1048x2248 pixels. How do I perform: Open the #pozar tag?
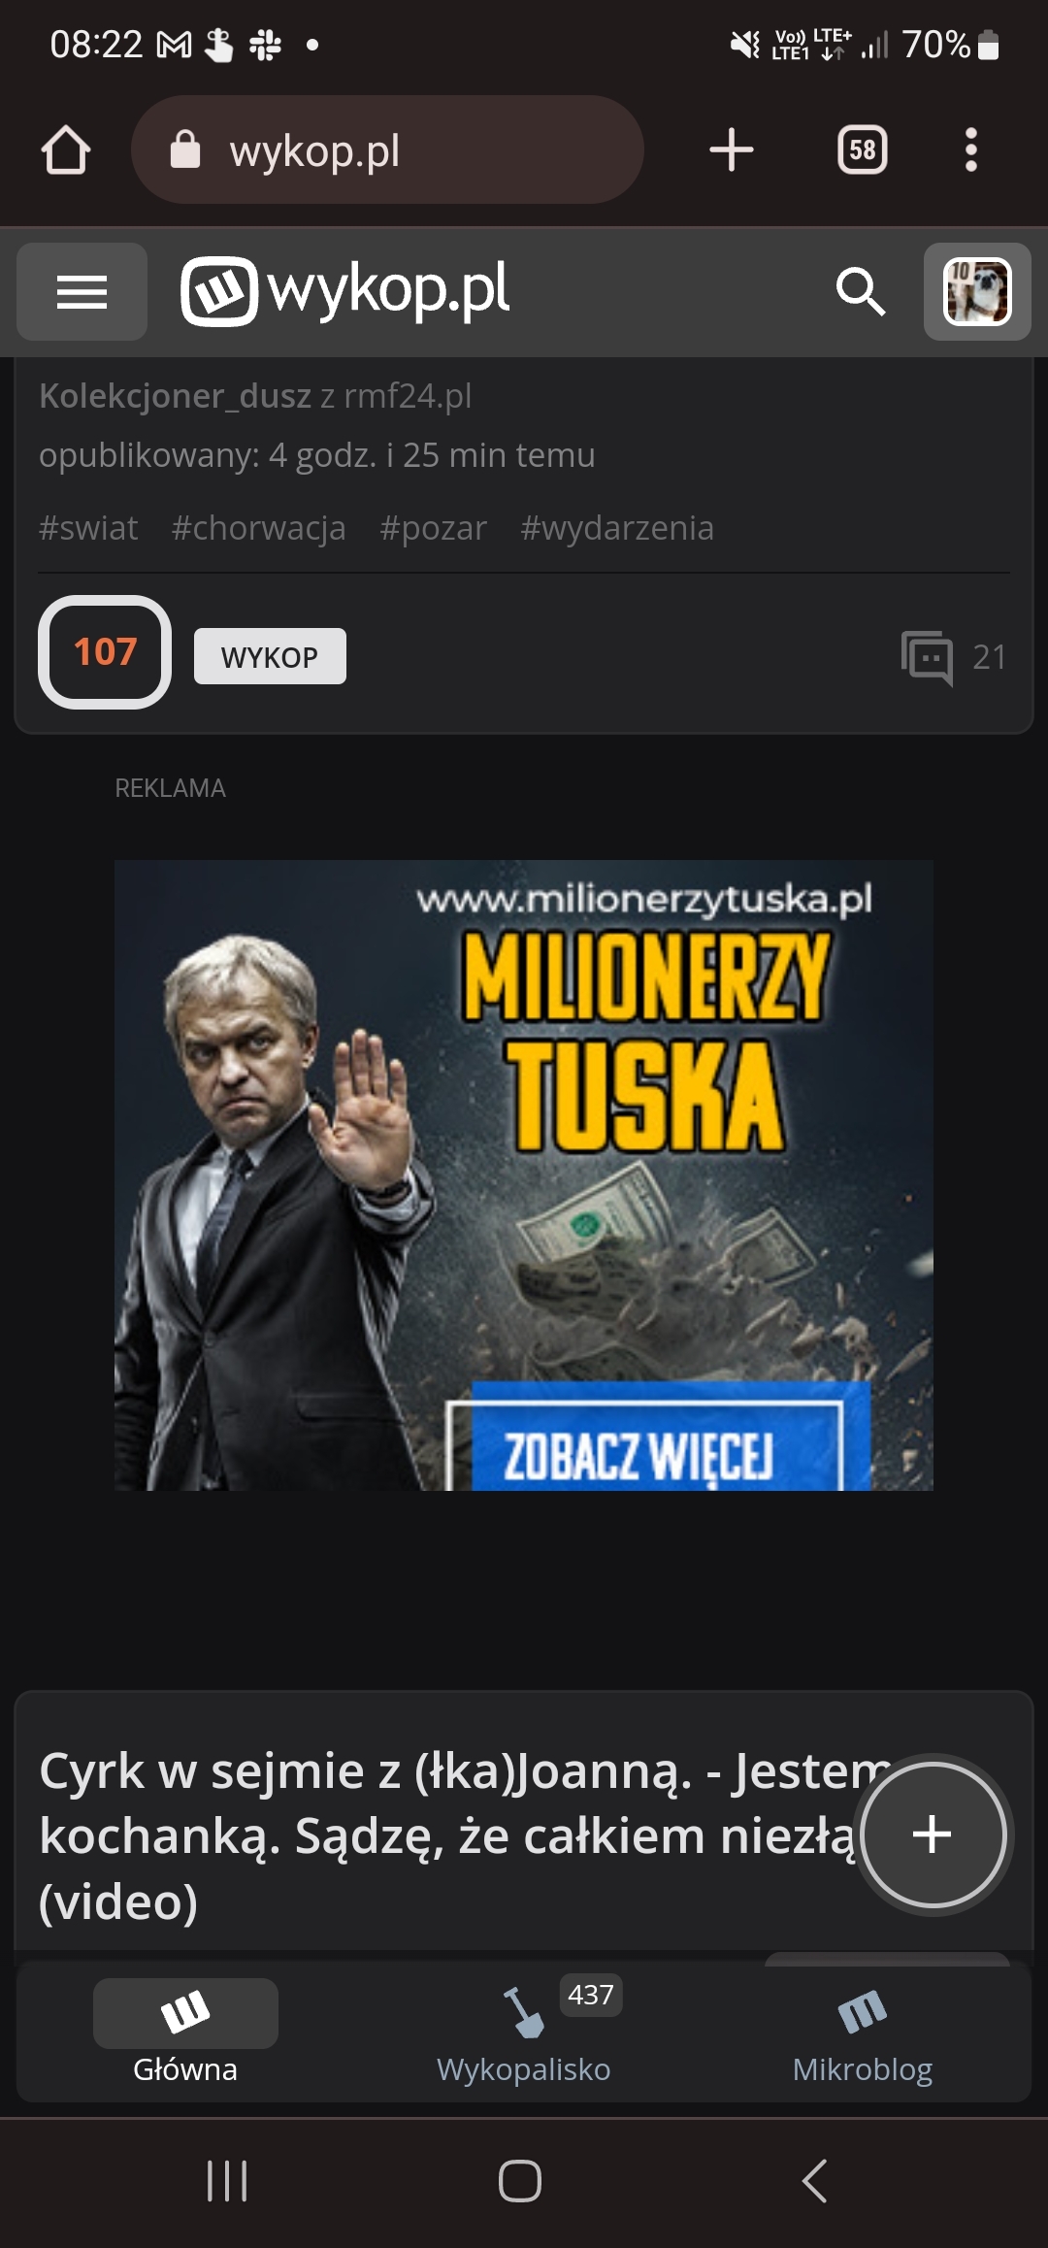pyautogui.click(x=433, y=528)
